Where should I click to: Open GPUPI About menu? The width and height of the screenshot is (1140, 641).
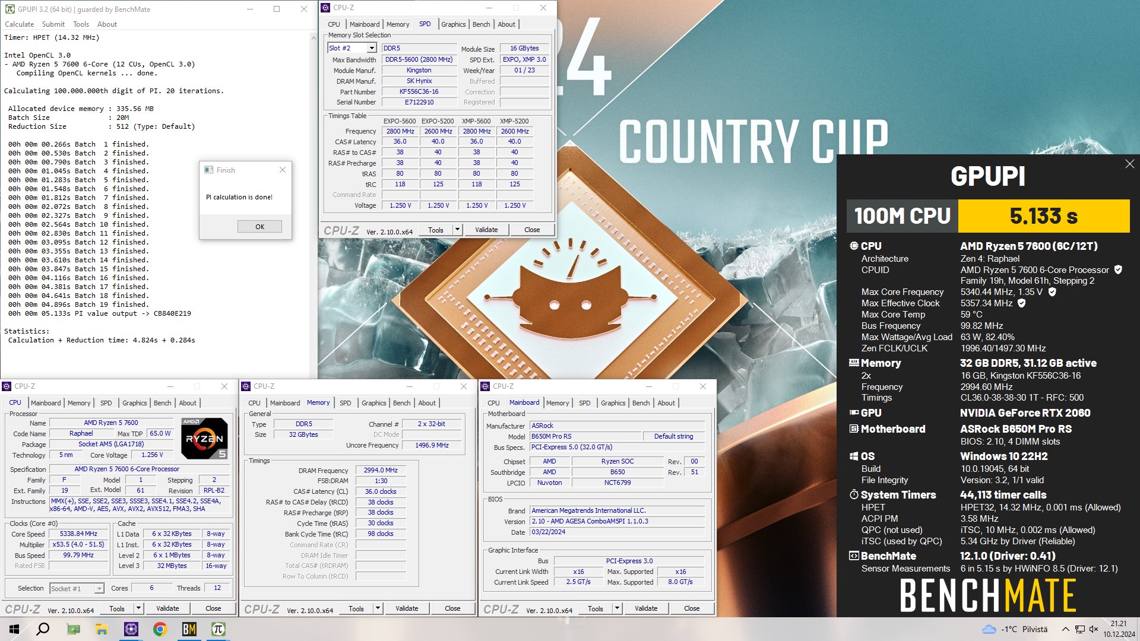(107, 24)
